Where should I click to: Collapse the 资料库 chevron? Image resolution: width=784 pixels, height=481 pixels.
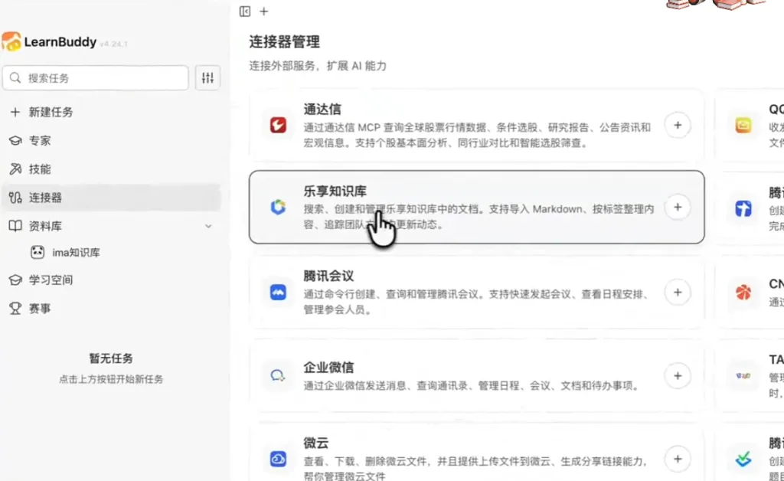pyautogui.click(x=208, y=226)
